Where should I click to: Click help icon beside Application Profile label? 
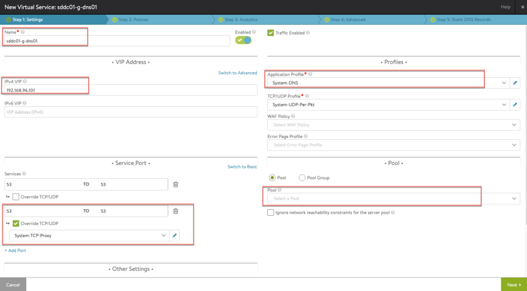(x=311, y=75)
